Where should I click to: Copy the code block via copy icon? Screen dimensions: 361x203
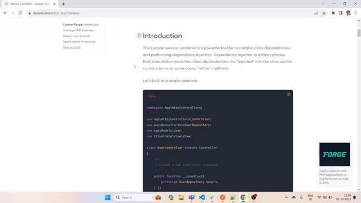click(288, 94)
